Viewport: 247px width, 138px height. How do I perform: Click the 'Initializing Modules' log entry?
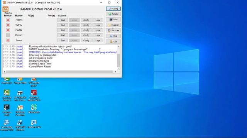pyautogui.click(x=39, y=61)
